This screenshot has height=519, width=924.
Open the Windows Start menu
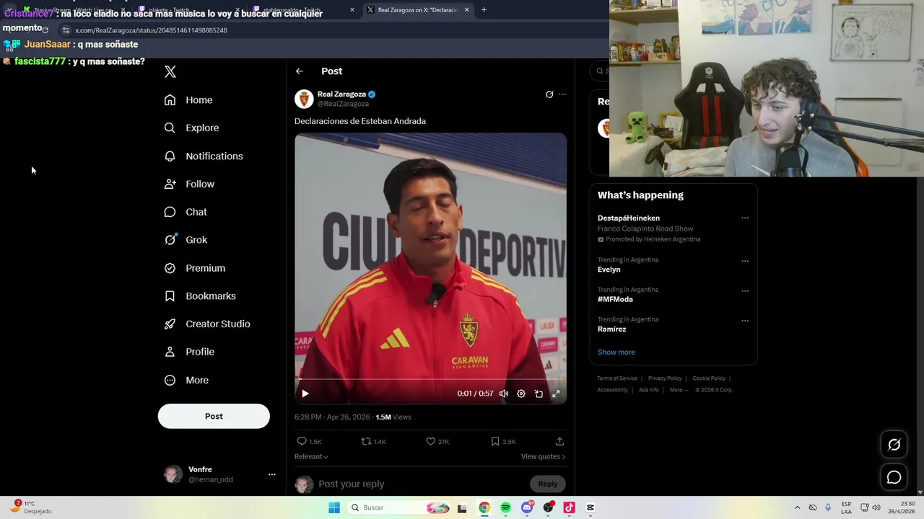tap(334, 507)
